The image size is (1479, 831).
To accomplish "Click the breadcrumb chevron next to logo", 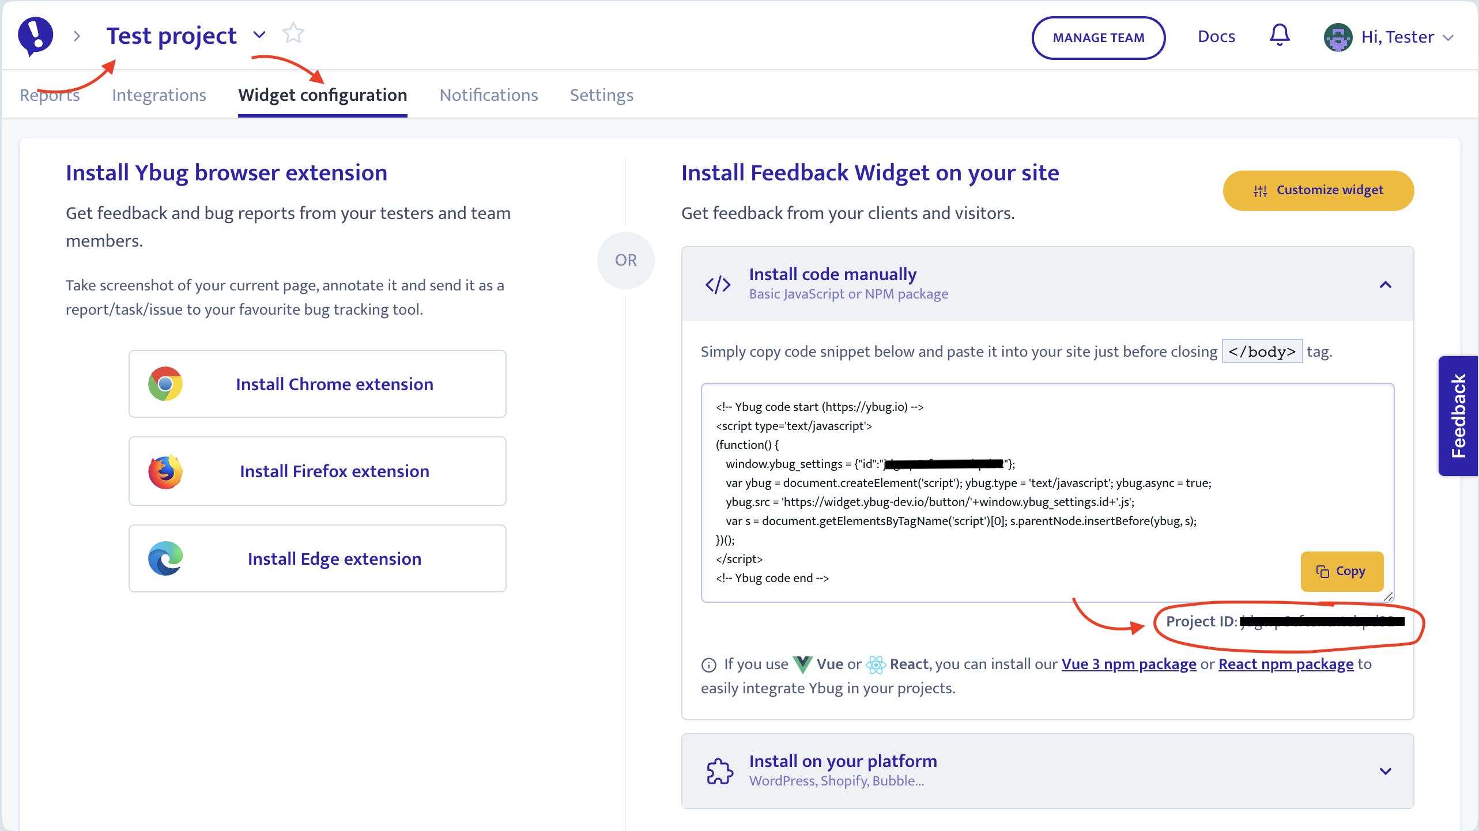I will (x=77, y=36).
